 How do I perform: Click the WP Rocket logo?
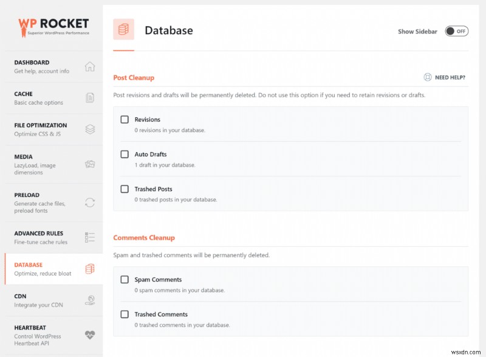click(53, 26)
